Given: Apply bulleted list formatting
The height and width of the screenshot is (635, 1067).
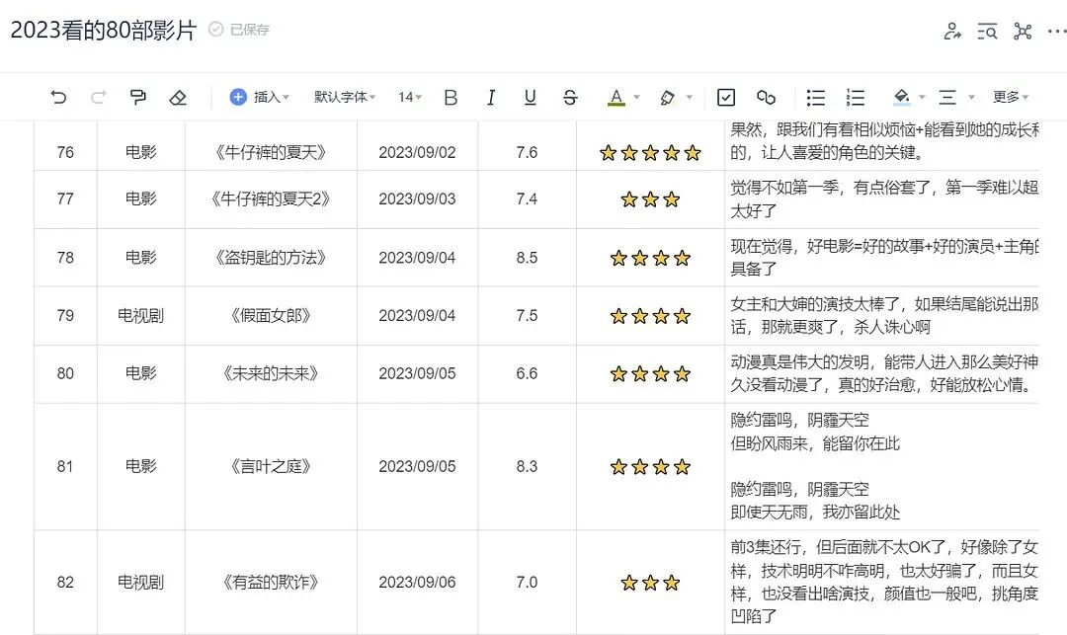Looking at the screenshot, I should tap(816, 98).
